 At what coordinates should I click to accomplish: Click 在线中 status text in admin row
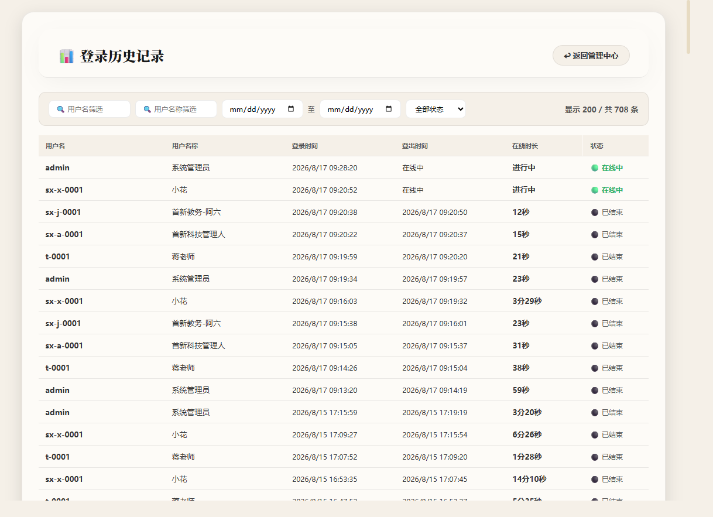click(612, 168)
